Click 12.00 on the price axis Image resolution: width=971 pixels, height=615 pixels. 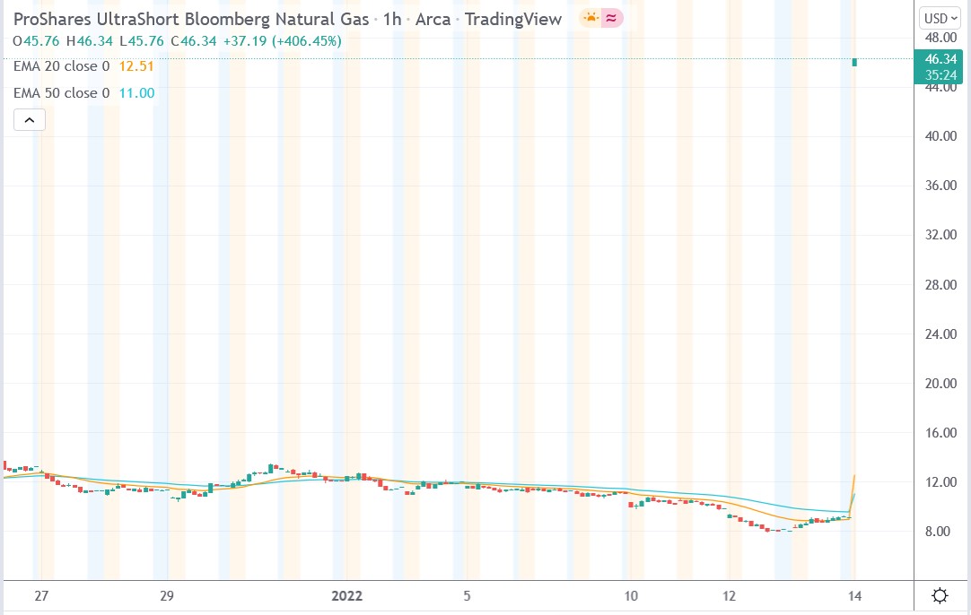[x=940, y=482]
